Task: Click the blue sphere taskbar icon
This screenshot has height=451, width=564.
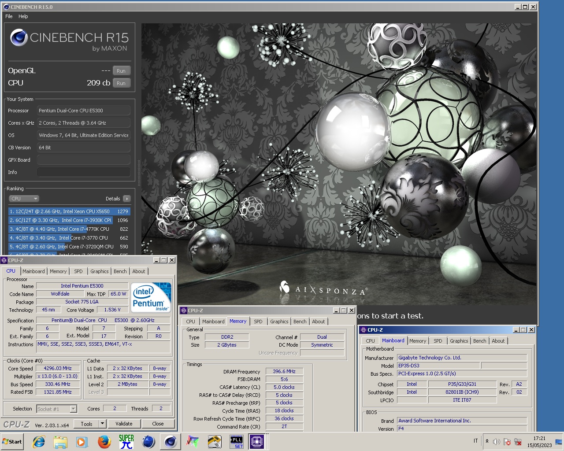Action: pos(148,441)
